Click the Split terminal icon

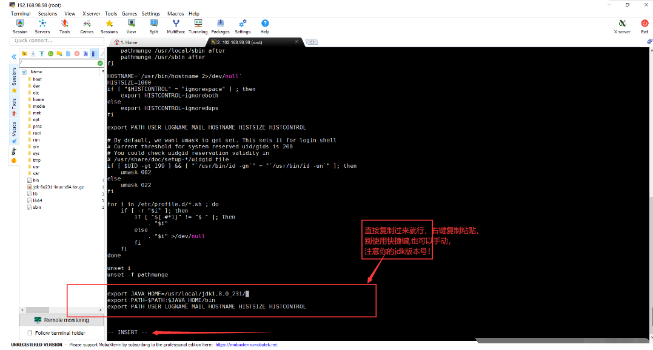153,26
